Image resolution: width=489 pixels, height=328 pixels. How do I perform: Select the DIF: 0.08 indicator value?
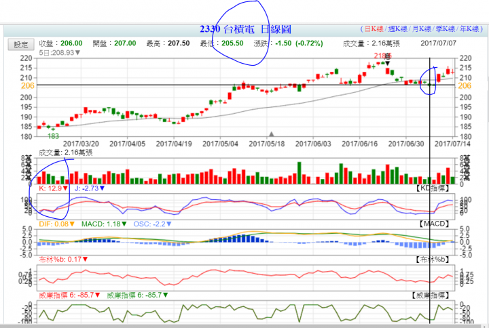pos(57,224)
